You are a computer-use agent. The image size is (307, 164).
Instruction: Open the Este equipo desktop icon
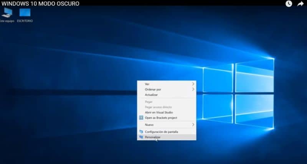7,15
